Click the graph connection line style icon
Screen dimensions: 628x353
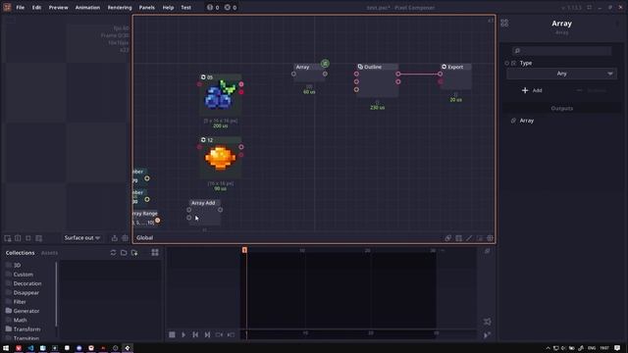coord(469,238)
